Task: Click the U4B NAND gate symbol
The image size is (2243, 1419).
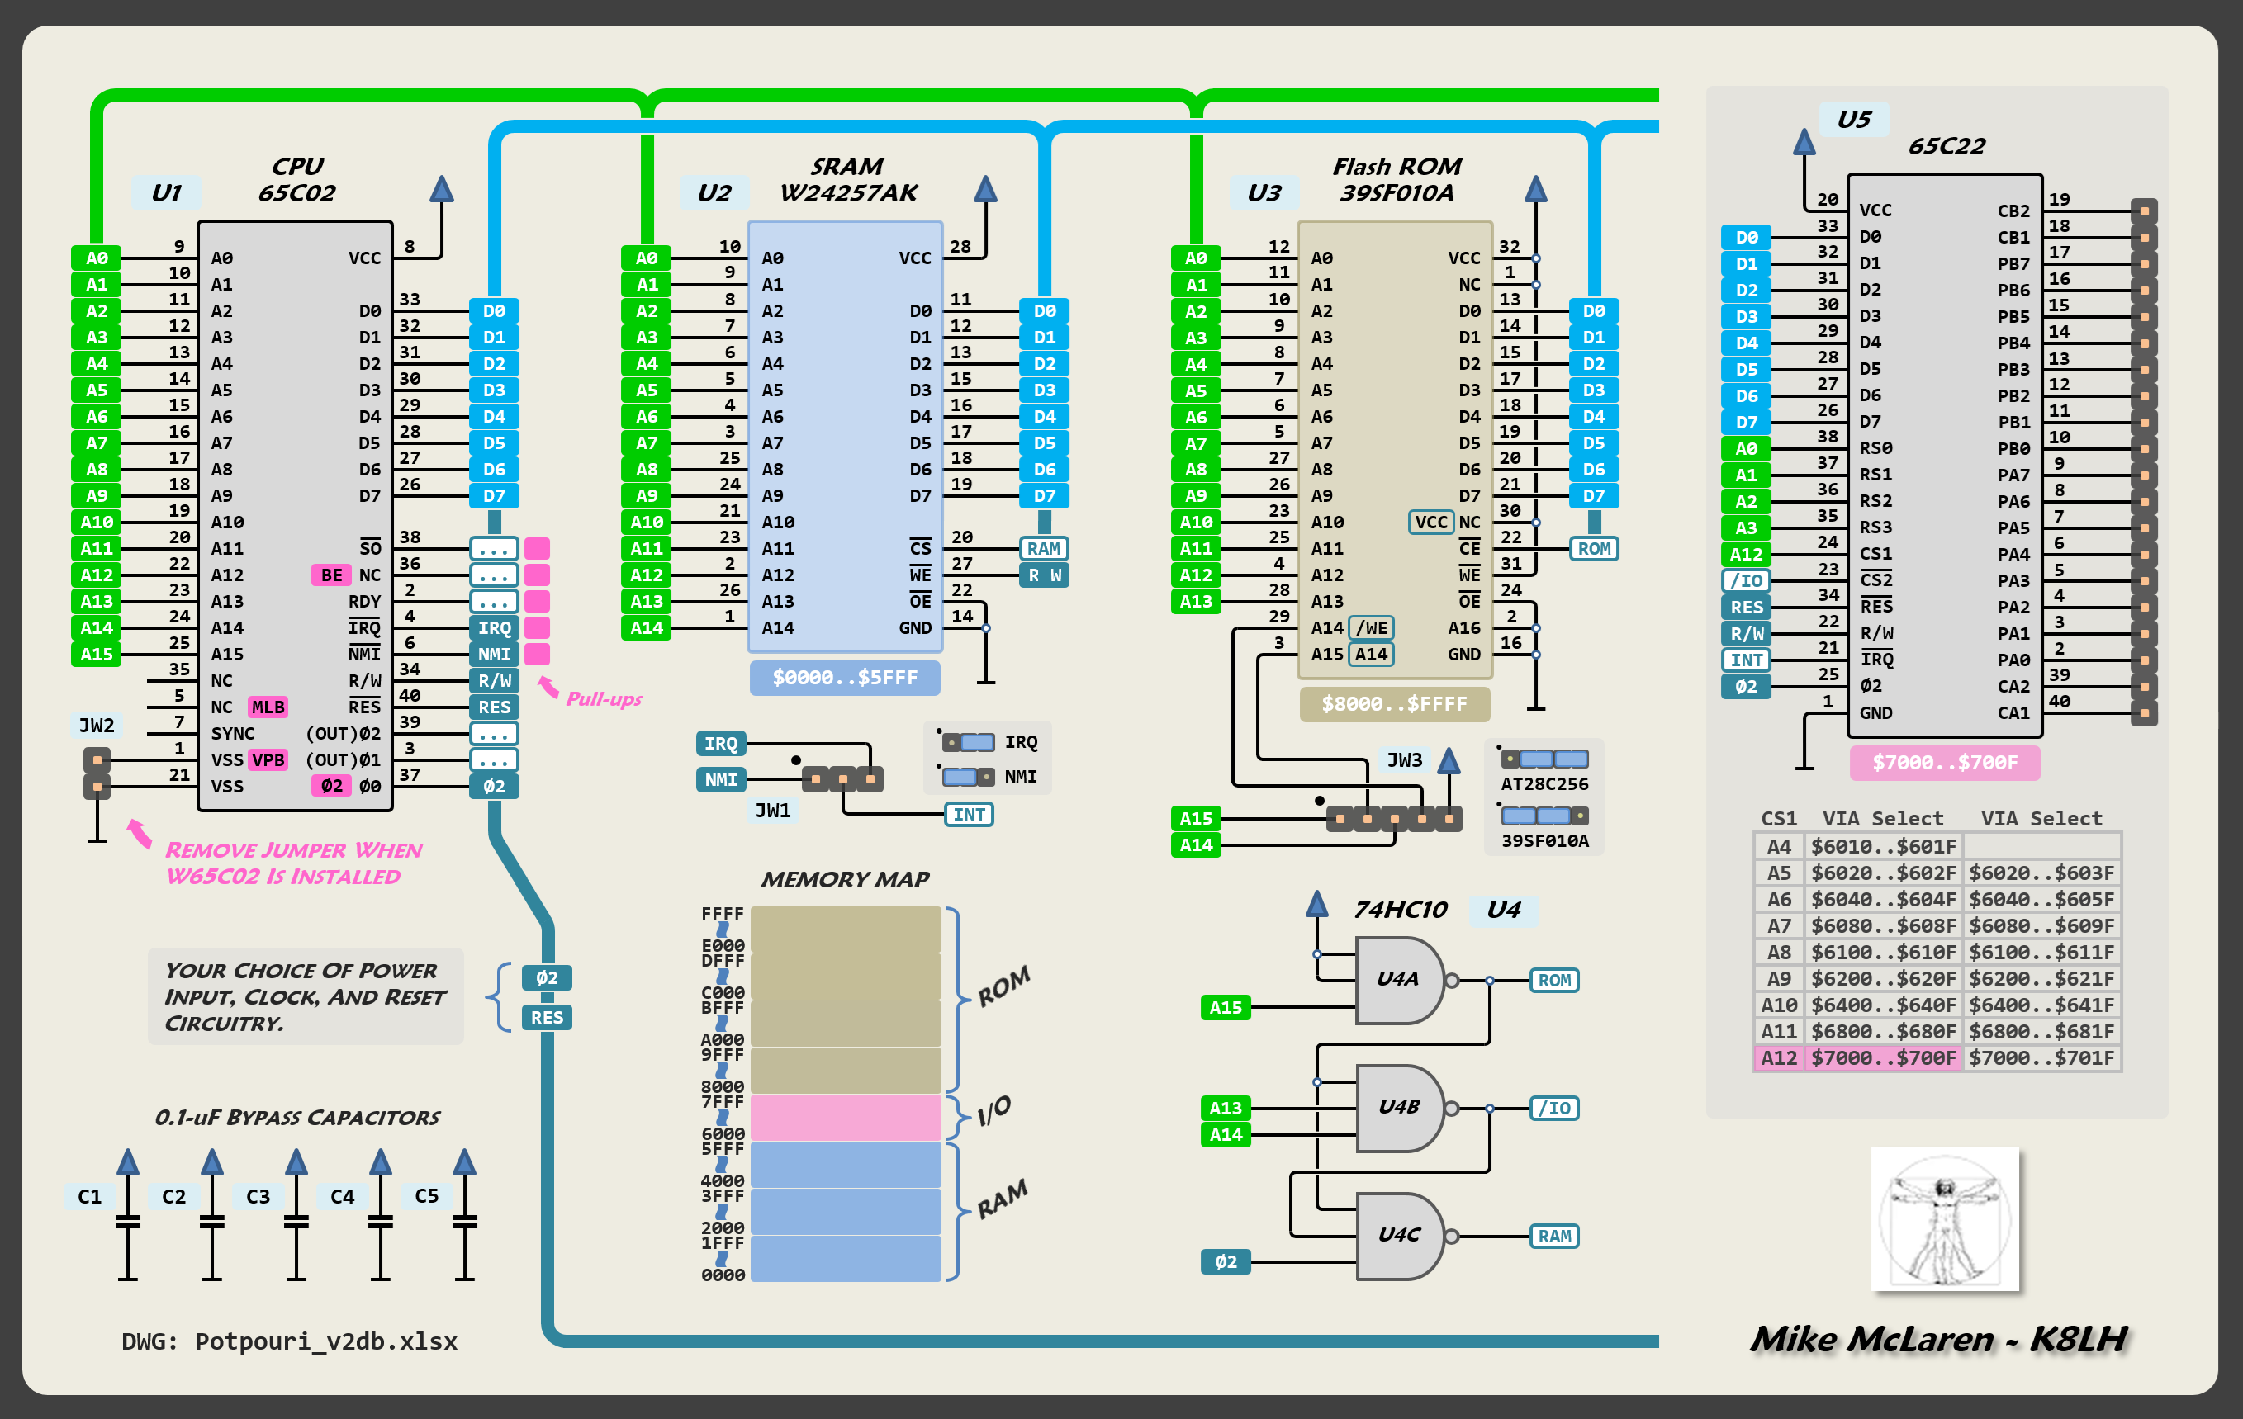Action: [1398, 1107]
